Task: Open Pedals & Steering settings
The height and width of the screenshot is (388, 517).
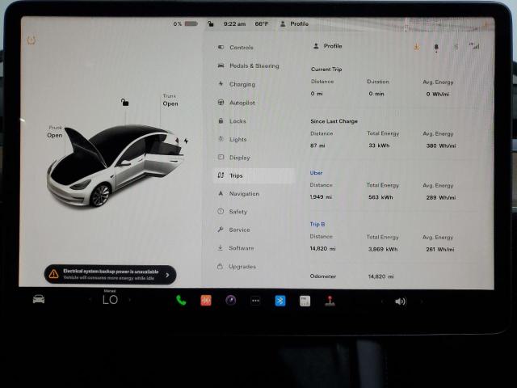Action: (x=248, y=65)
